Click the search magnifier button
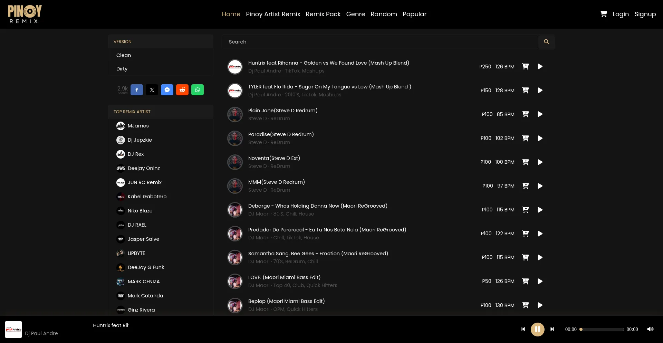Image resolution: width=663 pixels, height=343 pixels. coord(546,42)
